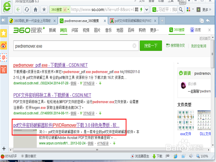Click the exe文件 label link
The image size is (216, 162).
coord(185,134)
